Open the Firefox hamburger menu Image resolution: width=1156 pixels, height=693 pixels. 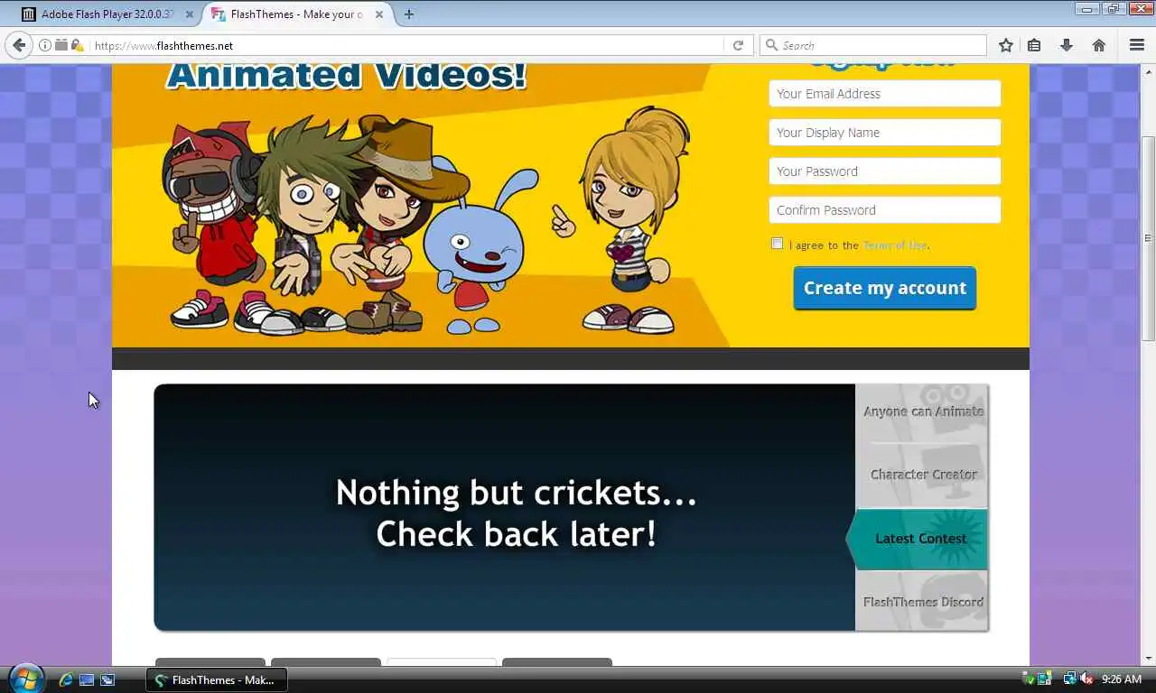pos(1137,45)
